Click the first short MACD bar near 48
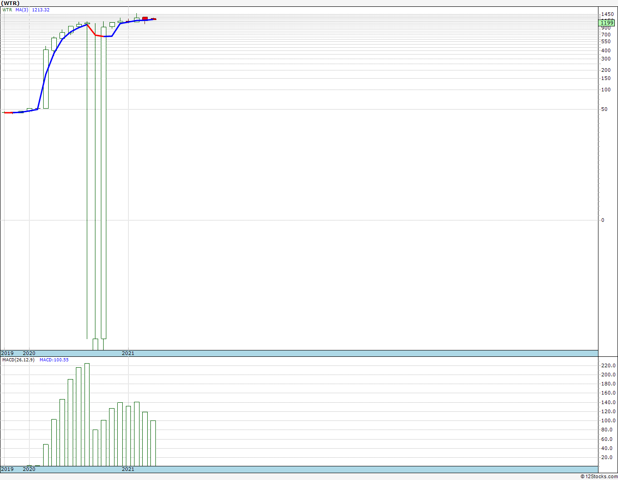618x480 pixels. pos(46,455)
